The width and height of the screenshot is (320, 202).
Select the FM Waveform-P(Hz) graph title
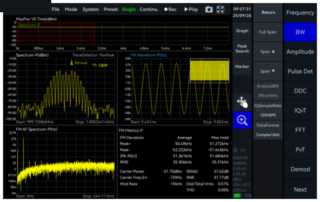148,55
